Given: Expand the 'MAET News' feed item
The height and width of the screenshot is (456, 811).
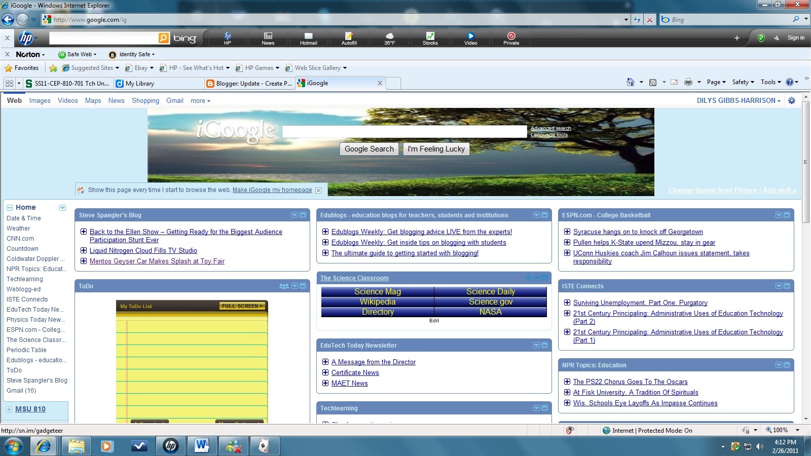Looking at the screenshot, I should [x=325, y=383].
